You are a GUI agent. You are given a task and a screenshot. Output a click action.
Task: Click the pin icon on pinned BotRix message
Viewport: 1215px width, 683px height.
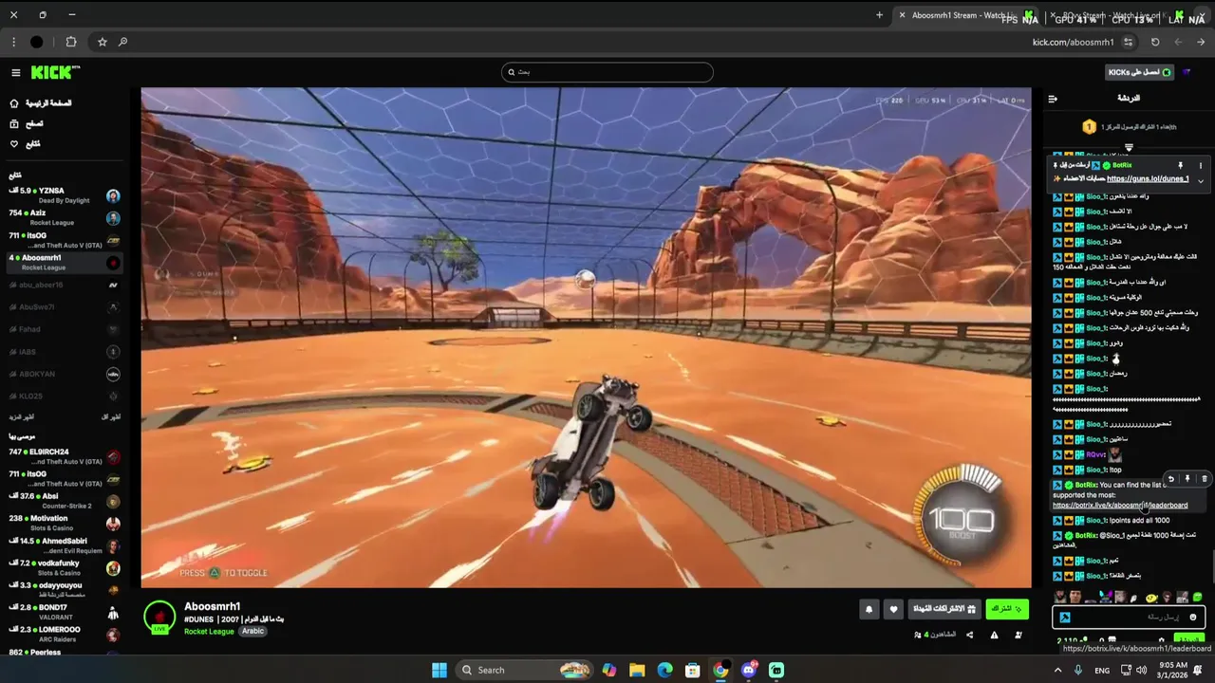point(1181,165)
